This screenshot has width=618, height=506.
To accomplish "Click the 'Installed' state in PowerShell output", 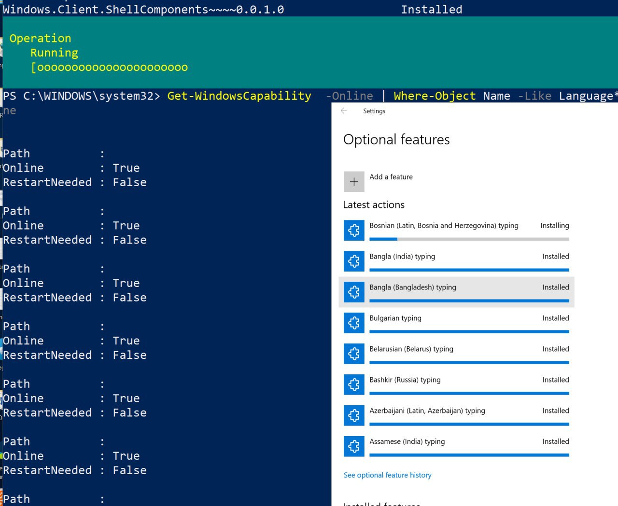I will (x=432, y=9).
